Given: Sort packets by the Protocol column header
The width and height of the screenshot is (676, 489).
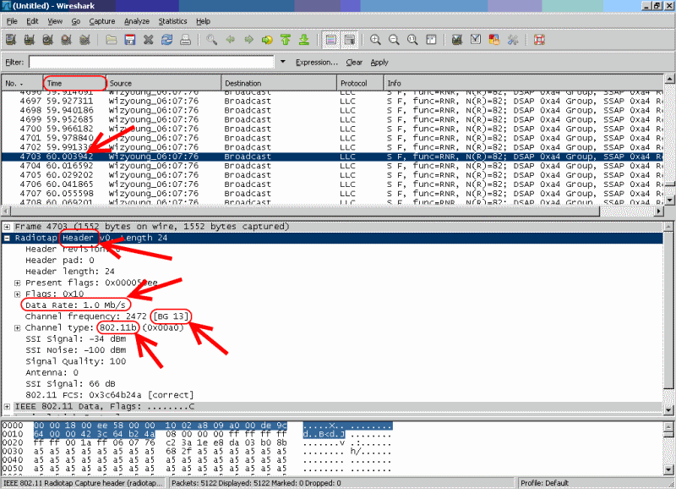Looking at the screenshot, I should (359, 83).
